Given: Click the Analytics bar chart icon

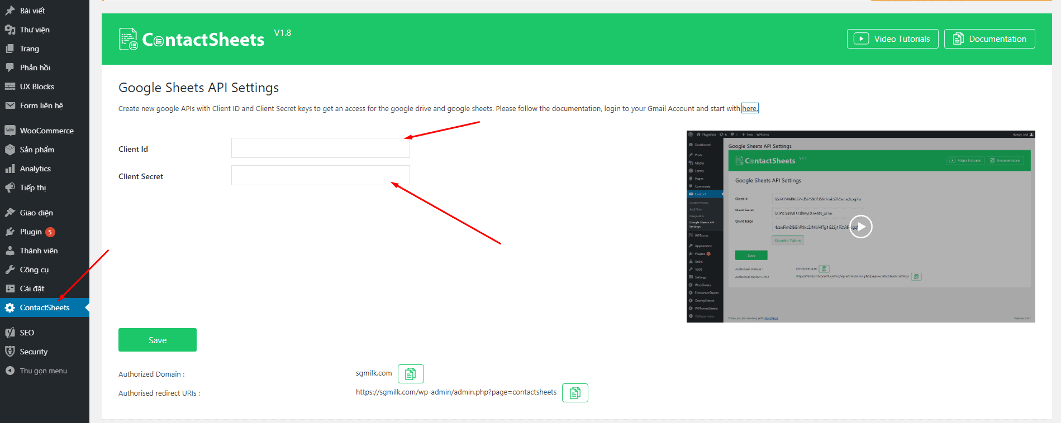Looking at the screenshot, I should tap(10, 169).
